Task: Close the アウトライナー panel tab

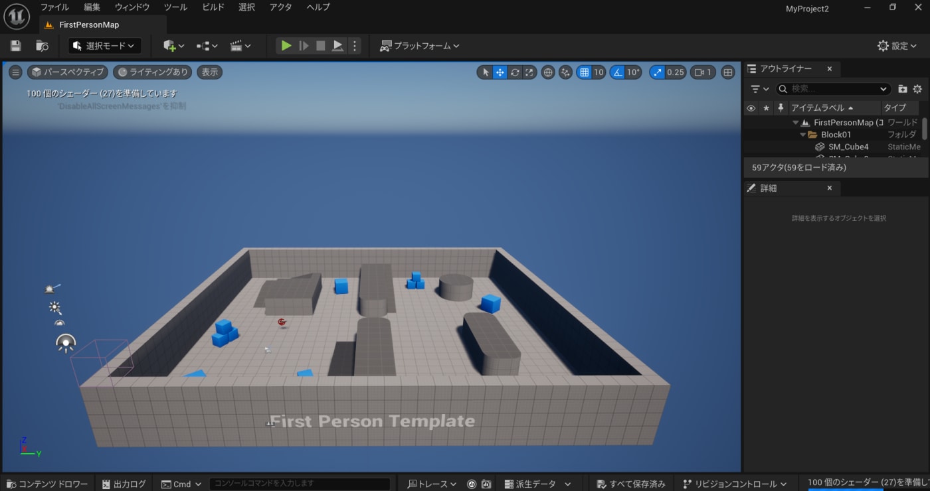Action: (x=830, y=68)
